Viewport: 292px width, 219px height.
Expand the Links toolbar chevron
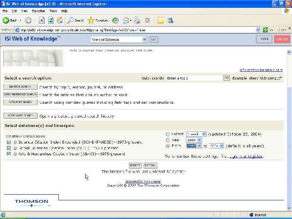click(x=290, y=28)
